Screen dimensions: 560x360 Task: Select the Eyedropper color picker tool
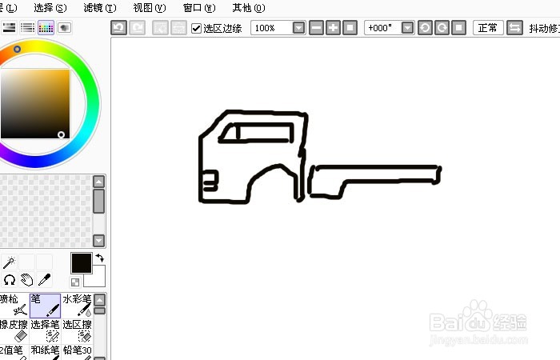click(x=45, y=280)
